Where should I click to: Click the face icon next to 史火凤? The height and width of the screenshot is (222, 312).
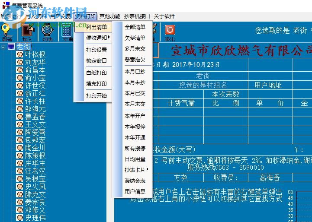(x=19, y=187)
